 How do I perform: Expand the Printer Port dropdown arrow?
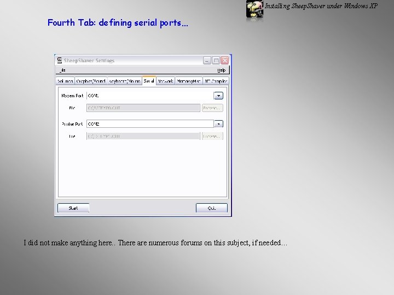218,124
